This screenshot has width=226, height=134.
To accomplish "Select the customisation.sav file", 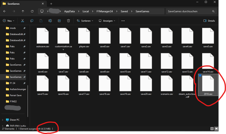I will click(x=64, y=39).
